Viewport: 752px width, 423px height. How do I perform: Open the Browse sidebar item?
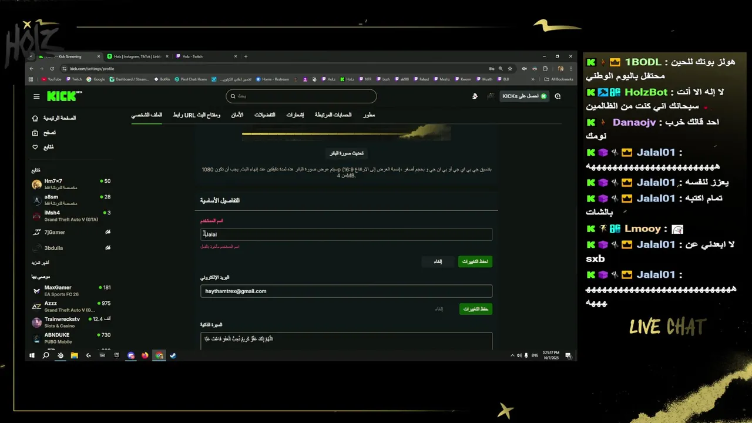coord(45,133)
